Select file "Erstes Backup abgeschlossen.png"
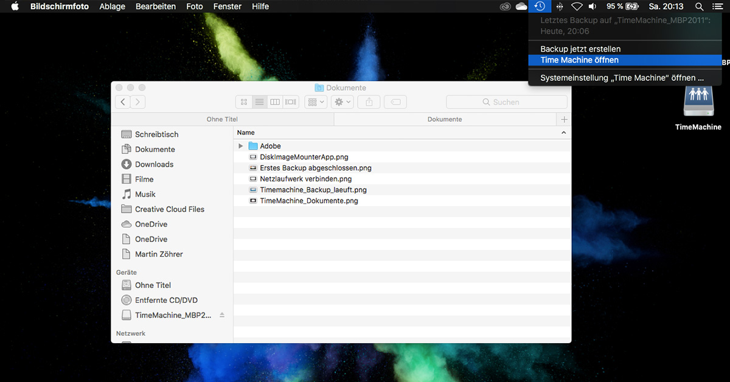The height and width of the screenshot is (382, 730). pos(402,168)
